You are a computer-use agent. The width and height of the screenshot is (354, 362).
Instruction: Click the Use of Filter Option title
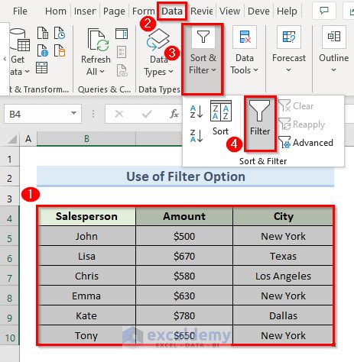click(x=186, y=176)
